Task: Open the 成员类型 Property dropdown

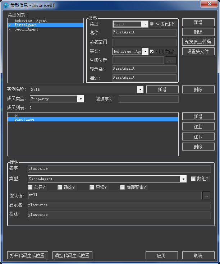Action: click(x=81, y=99)
